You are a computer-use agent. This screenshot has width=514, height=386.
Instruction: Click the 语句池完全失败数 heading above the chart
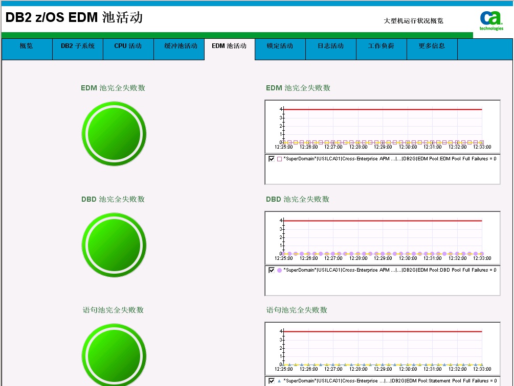pos(297,310)
